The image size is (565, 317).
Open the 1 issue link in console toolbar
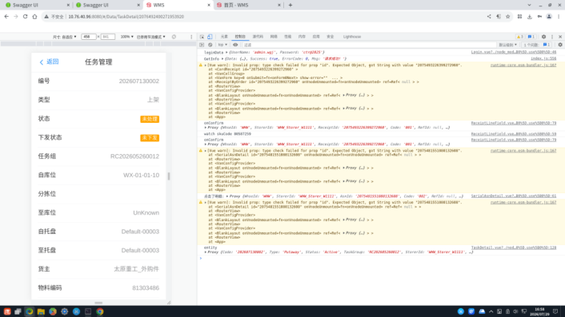click(537, 45)
